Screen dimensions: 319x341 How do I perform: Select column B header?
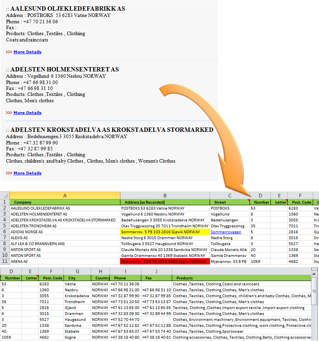165,195
